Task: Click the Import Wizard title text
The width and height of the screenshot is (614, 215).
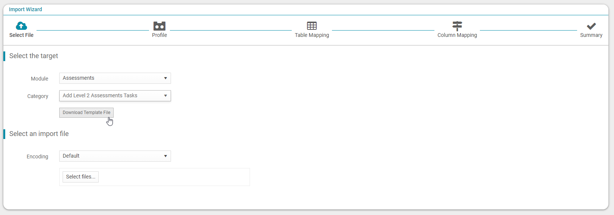Action: point(25,9)
